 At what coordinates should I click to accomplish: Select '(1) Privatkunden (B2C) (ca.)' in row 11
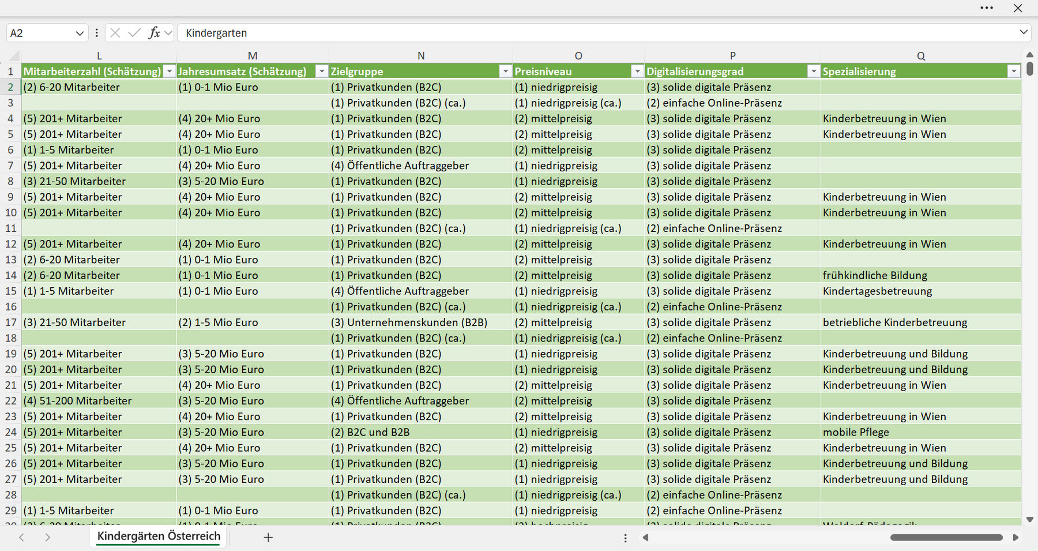[421, 228]
